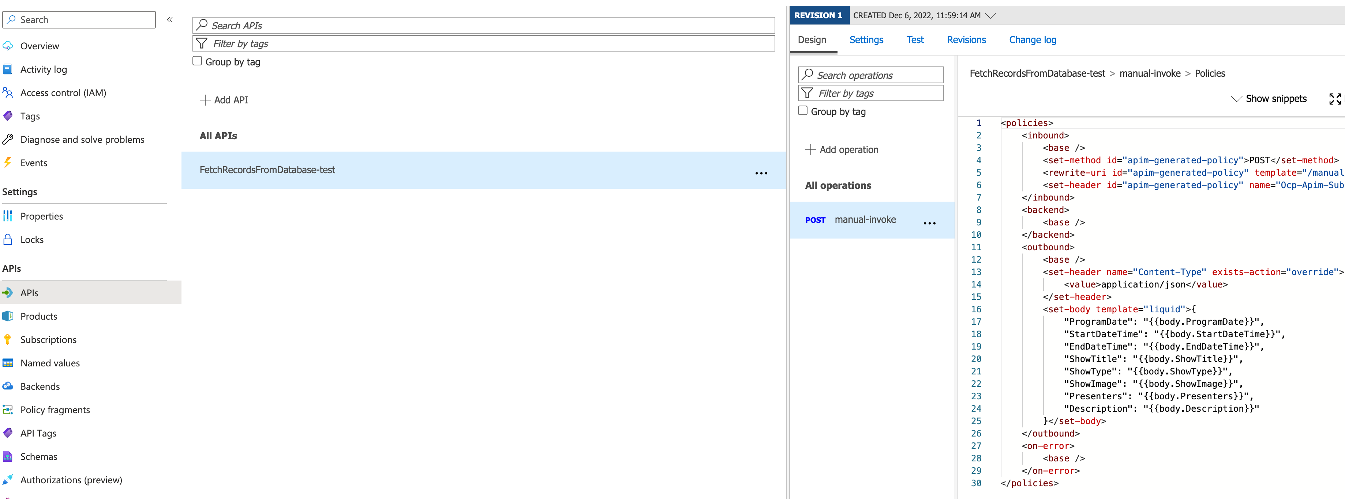Screen dimensions: 1345x499
Task: Click the Events lightning bolt icon
Action: click(x=8, y=163)
